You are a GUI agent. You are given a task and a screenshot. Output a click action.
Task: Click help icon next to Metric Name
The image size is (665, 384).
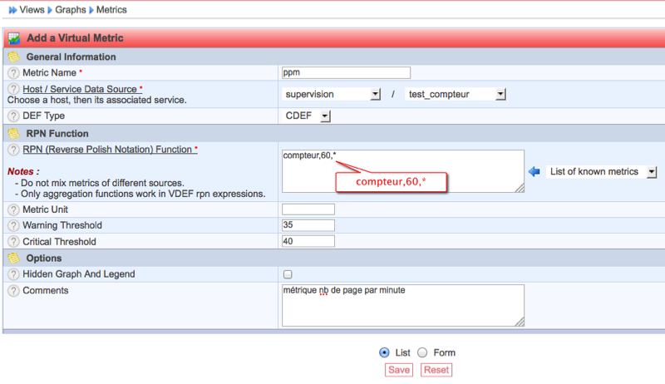tap(13, 73)
